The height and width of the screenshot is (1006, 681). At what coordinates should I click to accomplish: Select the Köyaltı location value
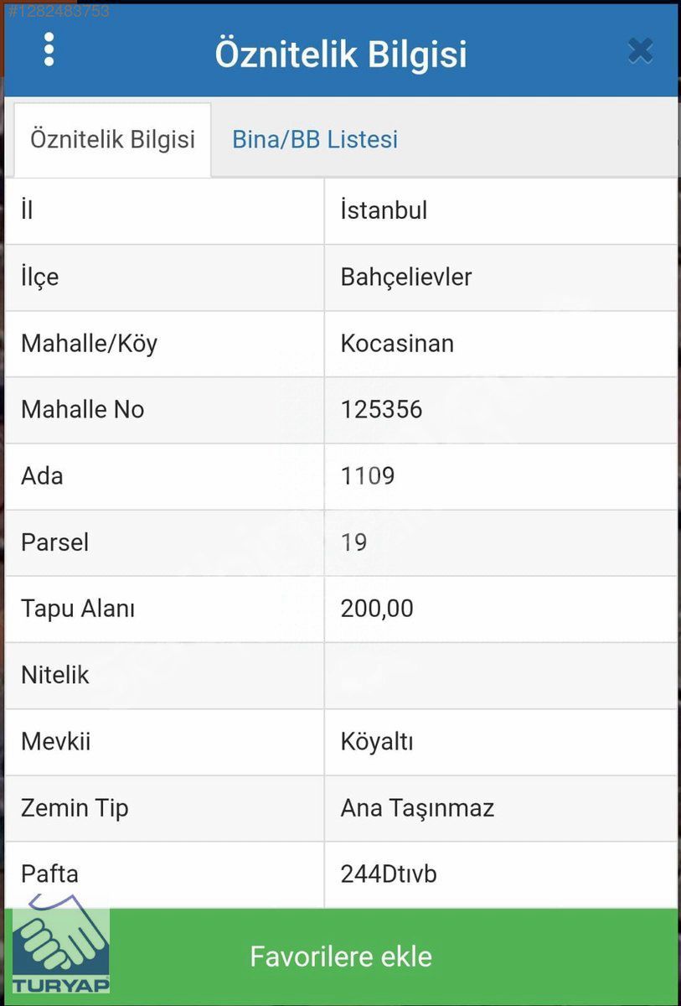point(377,742)
